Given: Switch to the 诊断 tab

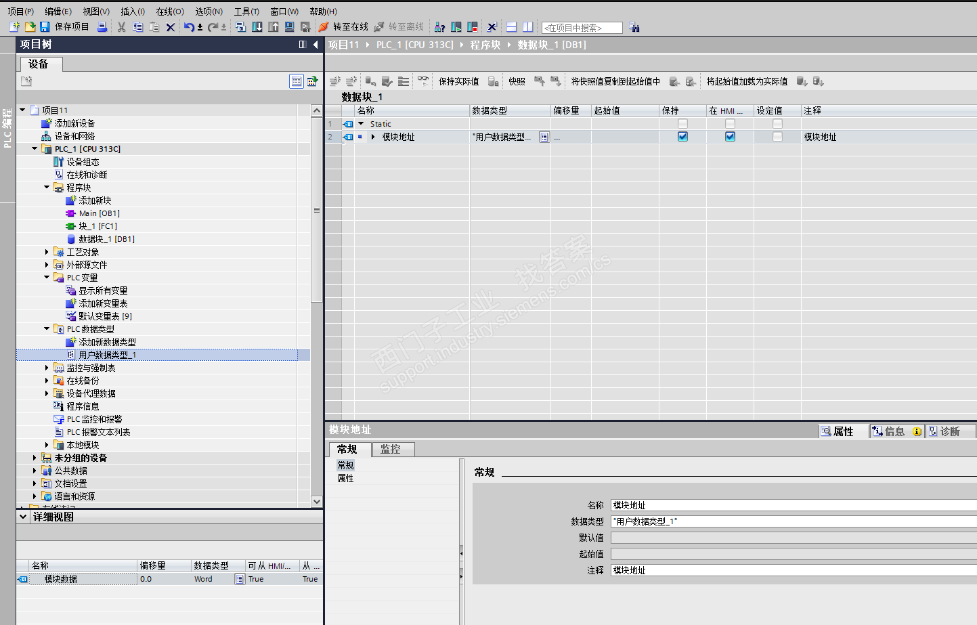Looking at the screenshot, I should pos(950,431).
